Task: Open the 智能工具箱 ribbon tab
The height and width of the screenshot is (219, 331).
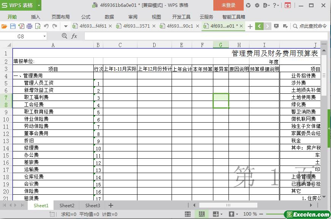Action: point(233,17)
